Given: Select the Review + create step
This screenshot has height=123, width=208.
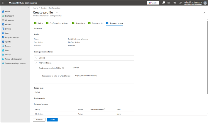Looking at the screenshot, I should click(x=115, y=23).
